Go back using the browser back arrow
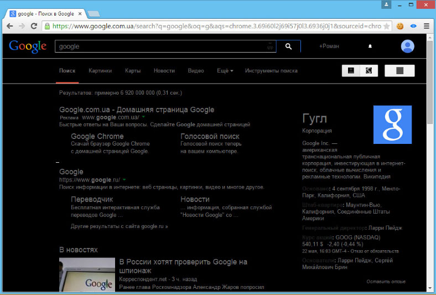The width and height of the screenshot is (436, 295). 10,26
